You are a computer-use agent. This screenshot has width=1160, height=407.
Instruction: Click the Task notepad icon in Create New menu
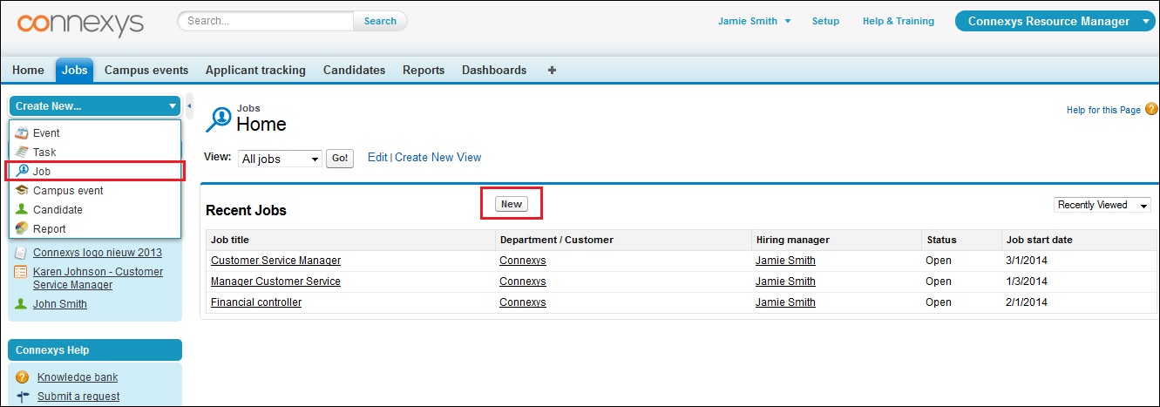click(x=23, y=153)
